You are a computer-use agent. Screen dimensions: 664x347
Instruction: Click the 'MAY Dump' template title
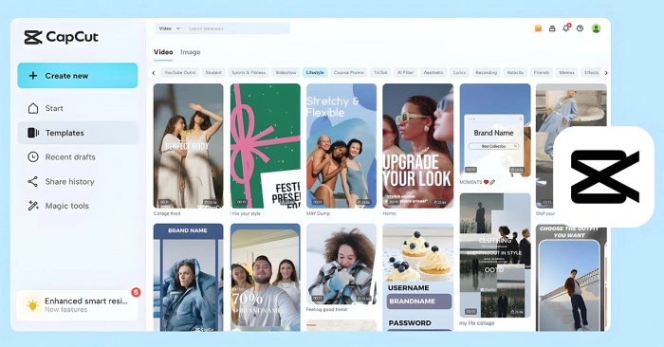click(318, 213)
